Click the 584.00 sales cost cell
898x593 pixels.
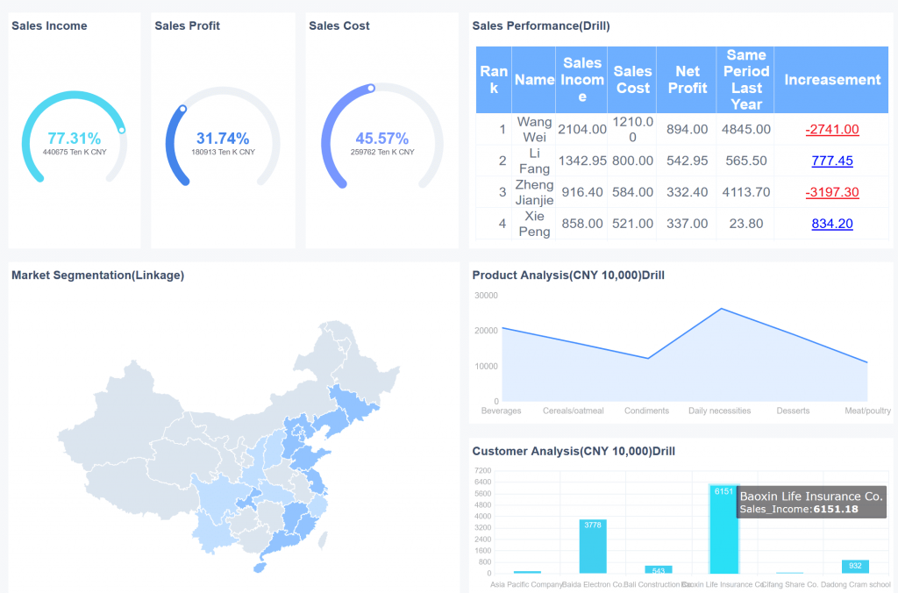click(x=632, y=192)
